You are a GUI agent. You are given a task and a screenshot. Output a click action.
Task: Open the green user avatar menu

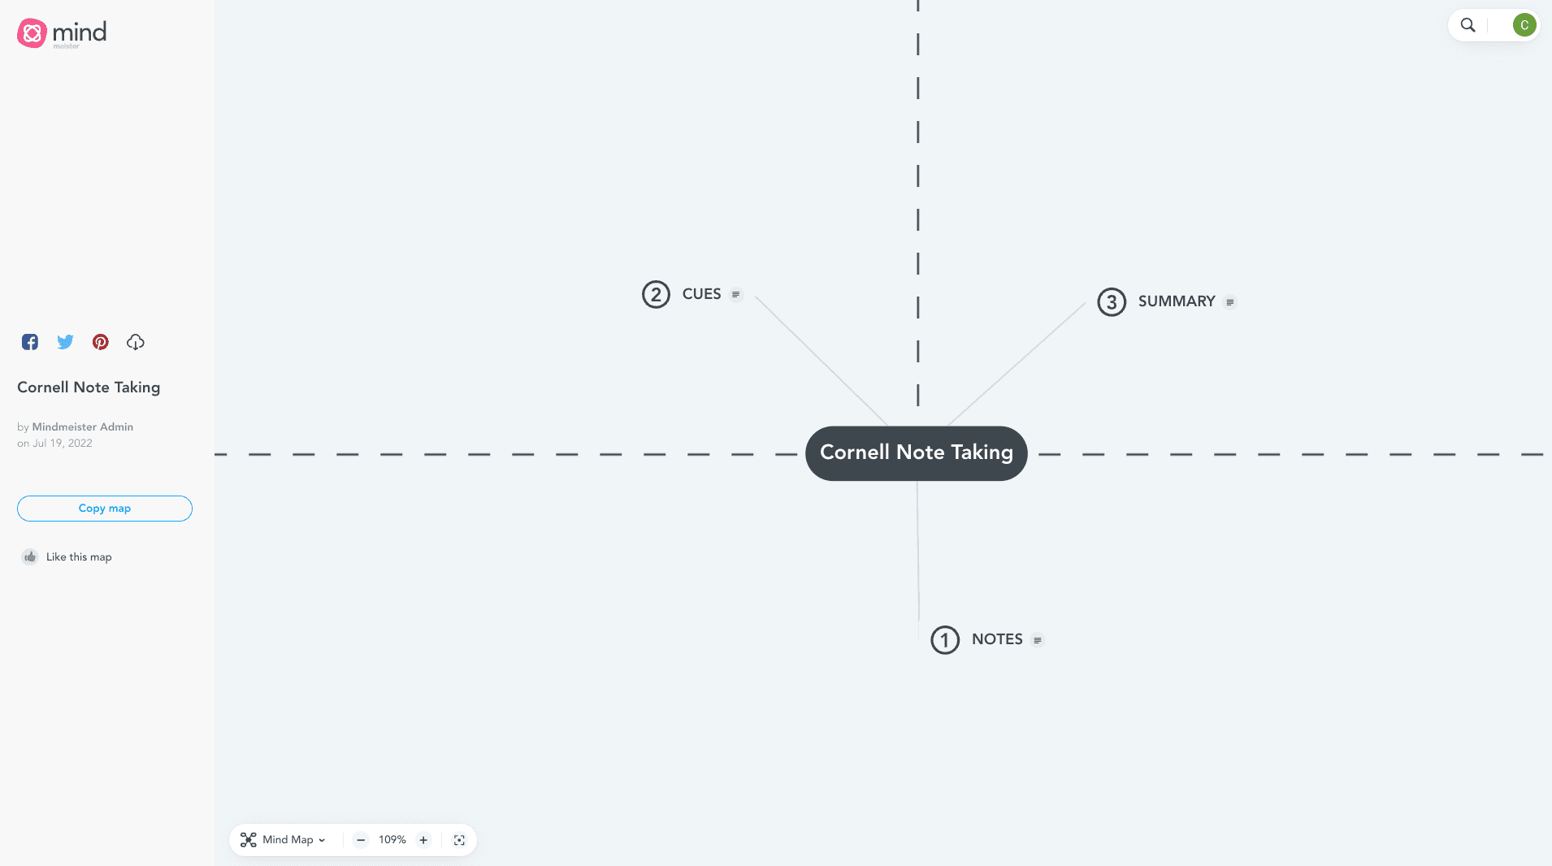tap(1524, 25)
